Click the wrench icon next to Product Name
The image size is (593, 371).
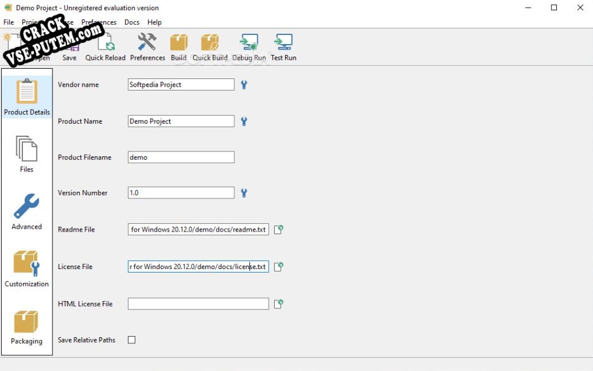[244, 121]
